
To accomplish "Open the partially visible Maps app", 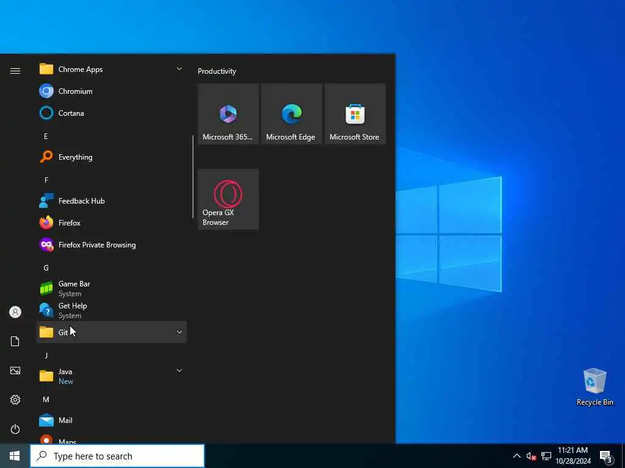I will pos(112,438).
